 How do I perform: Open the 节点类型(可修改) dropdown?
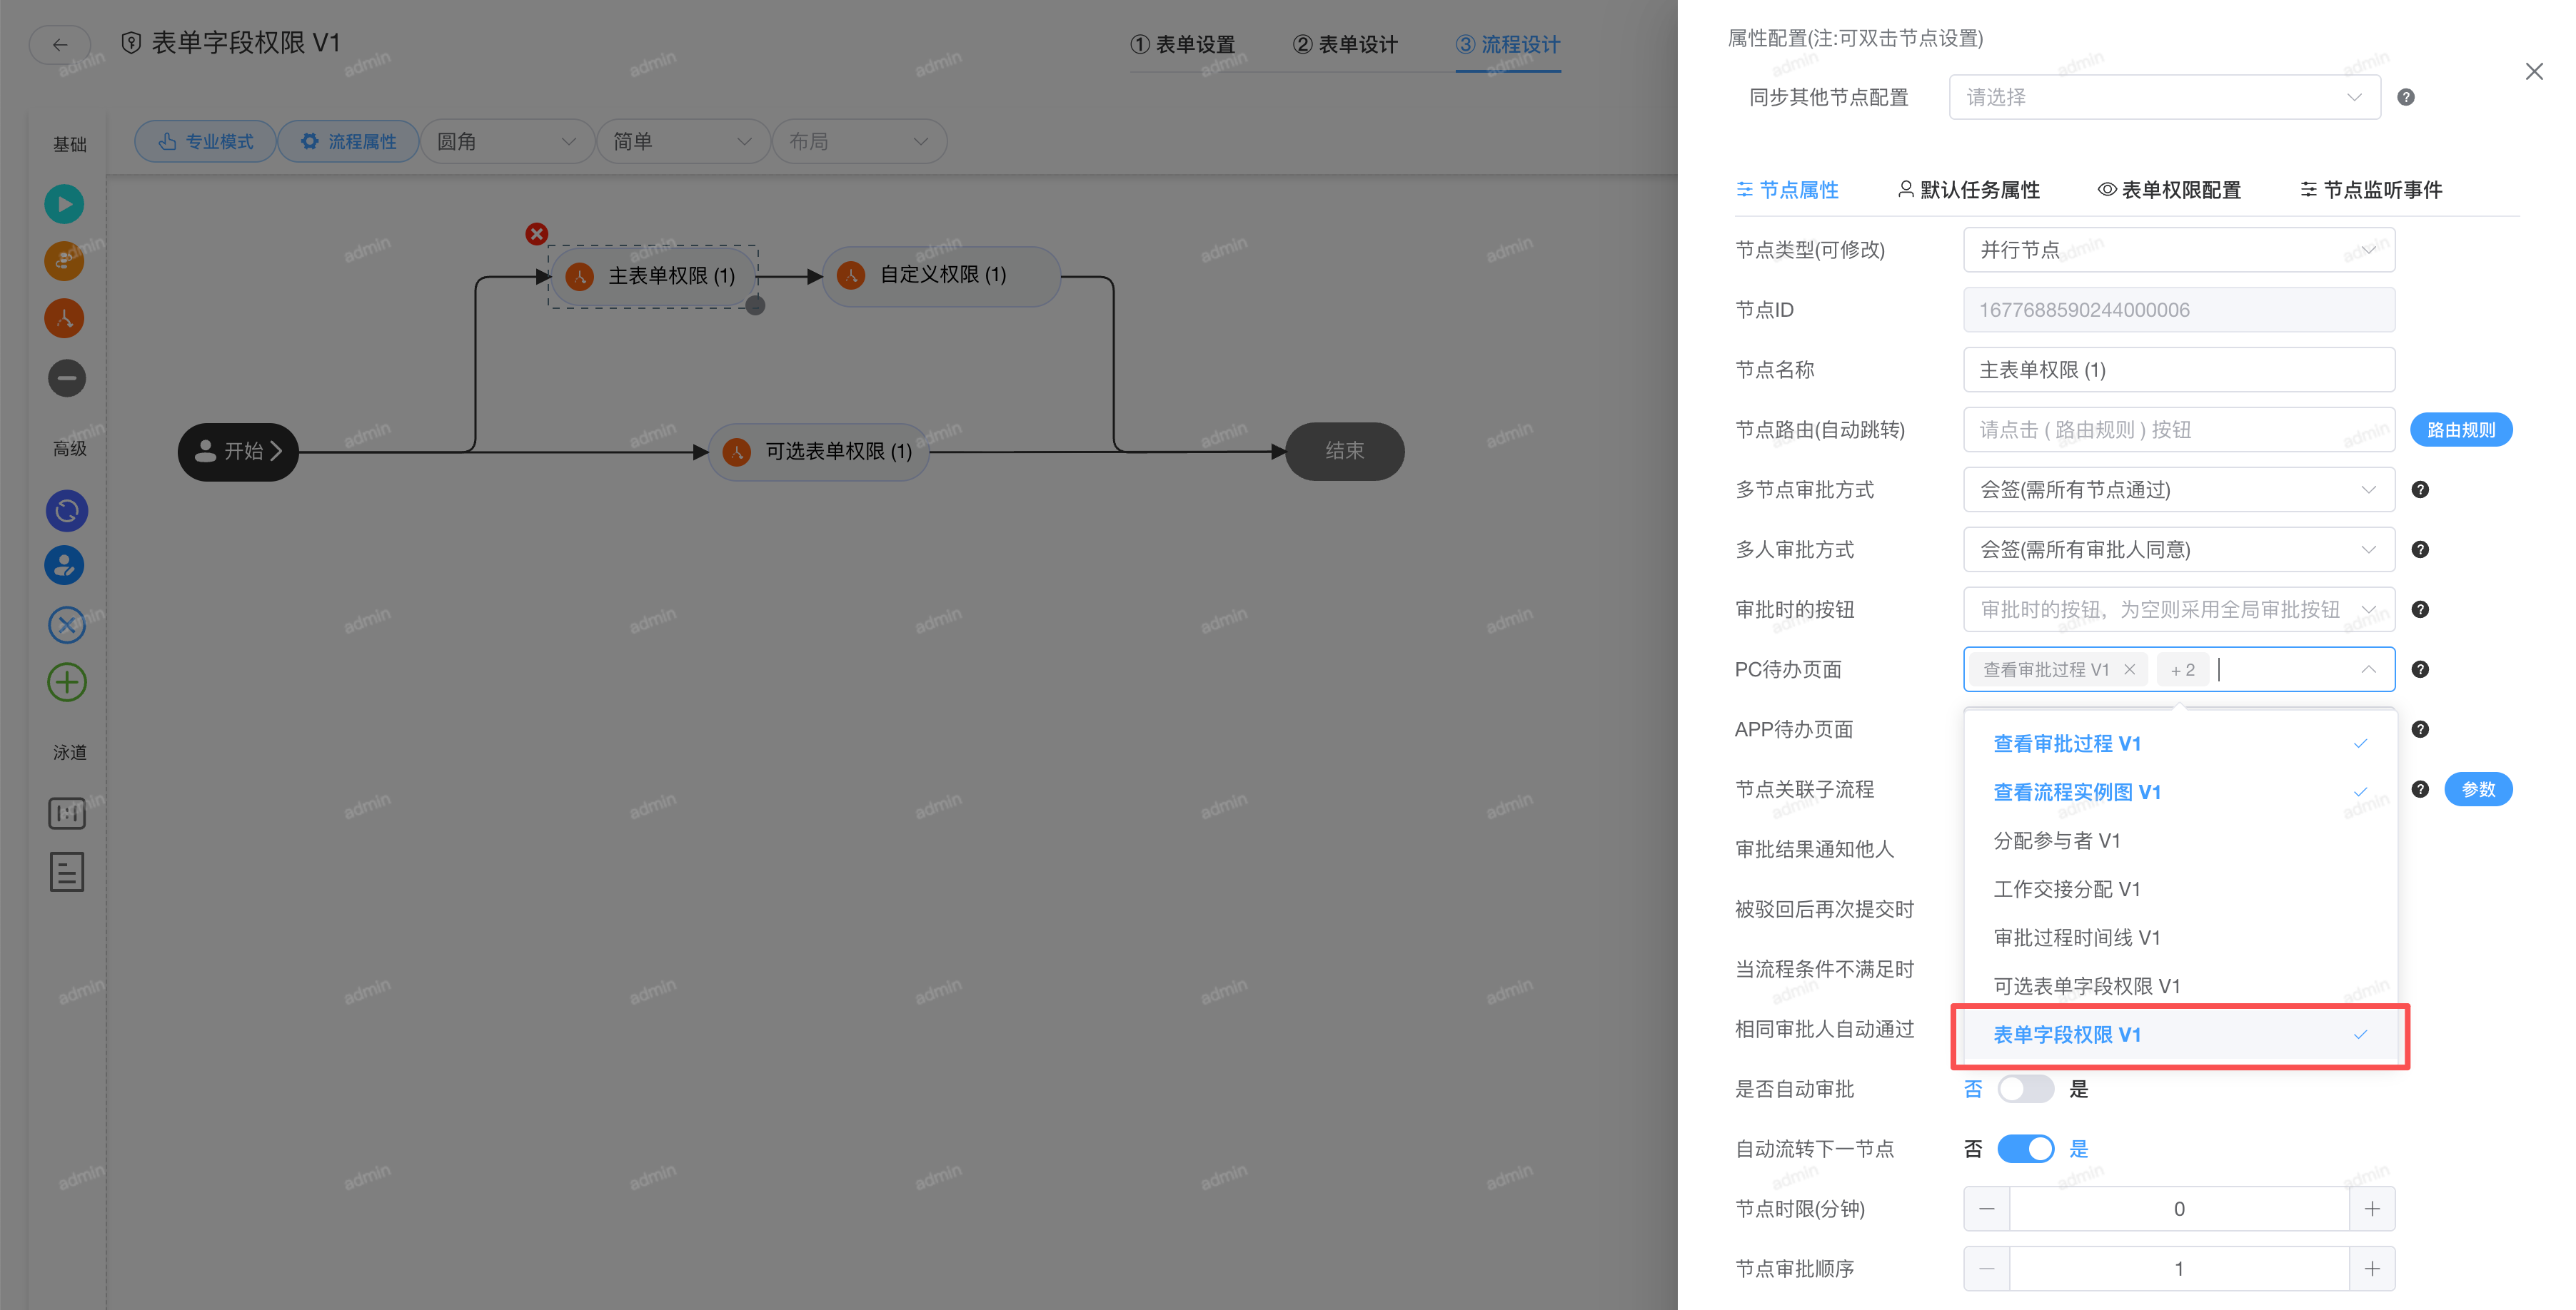pyautogui.click(x=2178, y=250)
